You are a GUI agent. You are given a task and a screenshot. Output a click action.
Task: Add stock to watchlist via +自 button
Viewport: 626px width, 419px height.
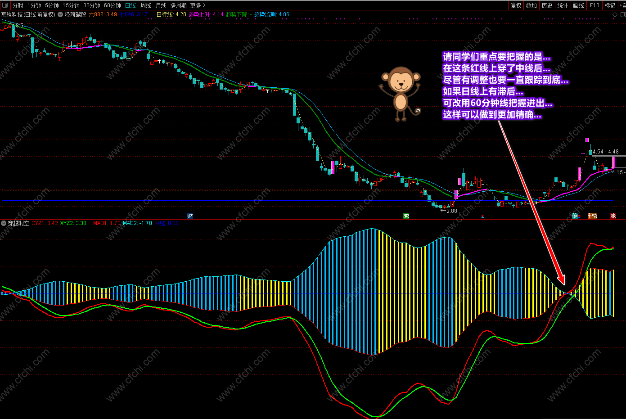click(x=622, y=5)
